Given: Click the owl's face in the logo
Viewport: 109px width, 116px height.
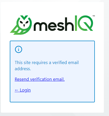Looking at the screenshot, I should (24, 23).
